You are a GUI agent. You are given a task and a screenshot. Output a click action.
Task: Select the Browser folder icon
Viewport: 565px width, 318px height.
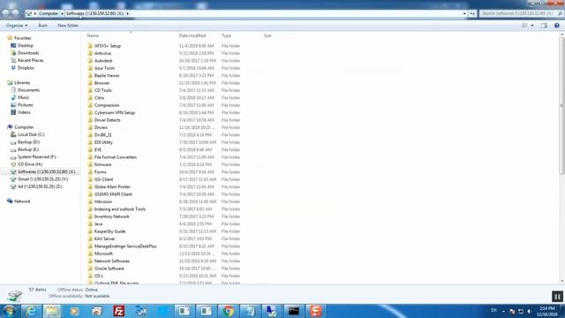coord(90,83)
